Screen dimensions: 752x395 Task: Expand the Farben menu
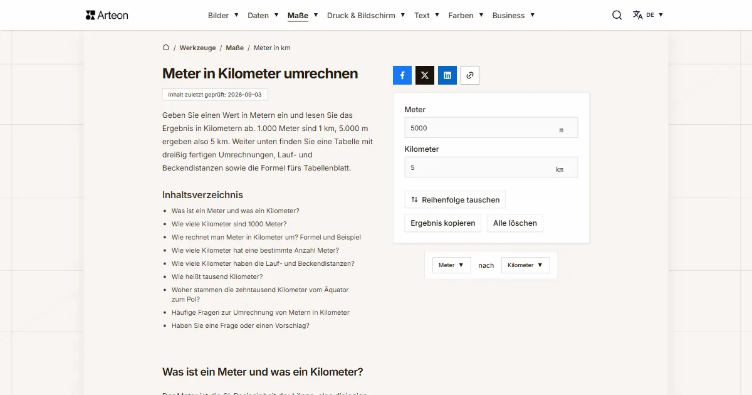[x=466, y=15]
